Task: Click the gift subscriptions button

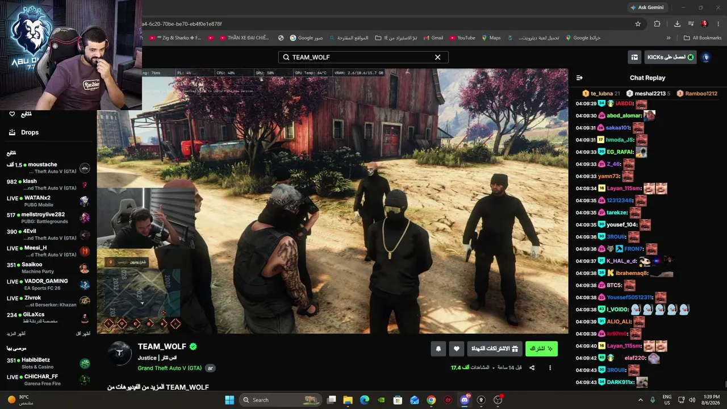Action: coord(495,349)
